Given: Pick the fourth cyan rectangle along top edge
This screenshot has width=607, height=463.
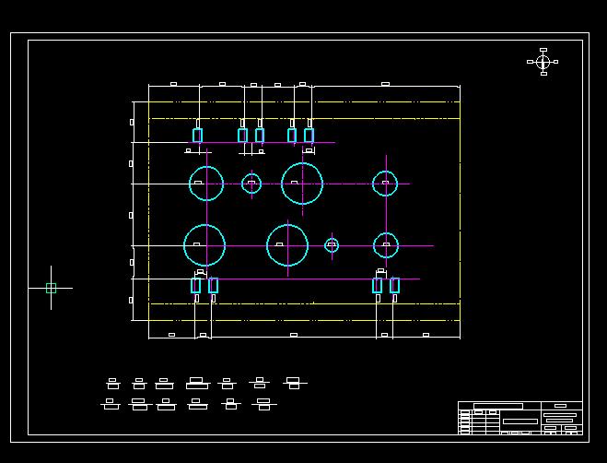Looking at the screenshot, I should tap(292, 136).
